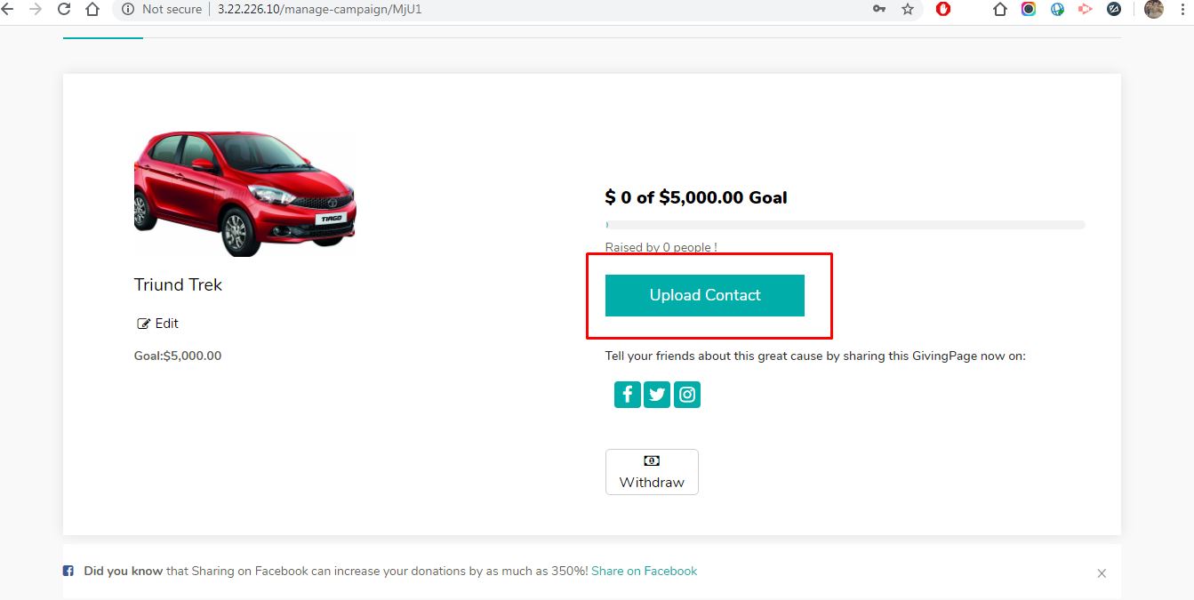
Task: Dismiss the Facebook sharing tip banner
Action: point(1102,573)
